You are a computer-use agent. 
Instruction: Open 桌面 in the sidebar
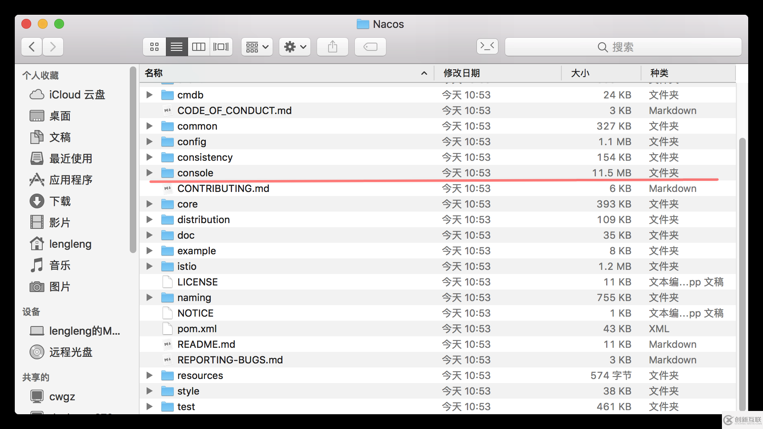[50, 116]
